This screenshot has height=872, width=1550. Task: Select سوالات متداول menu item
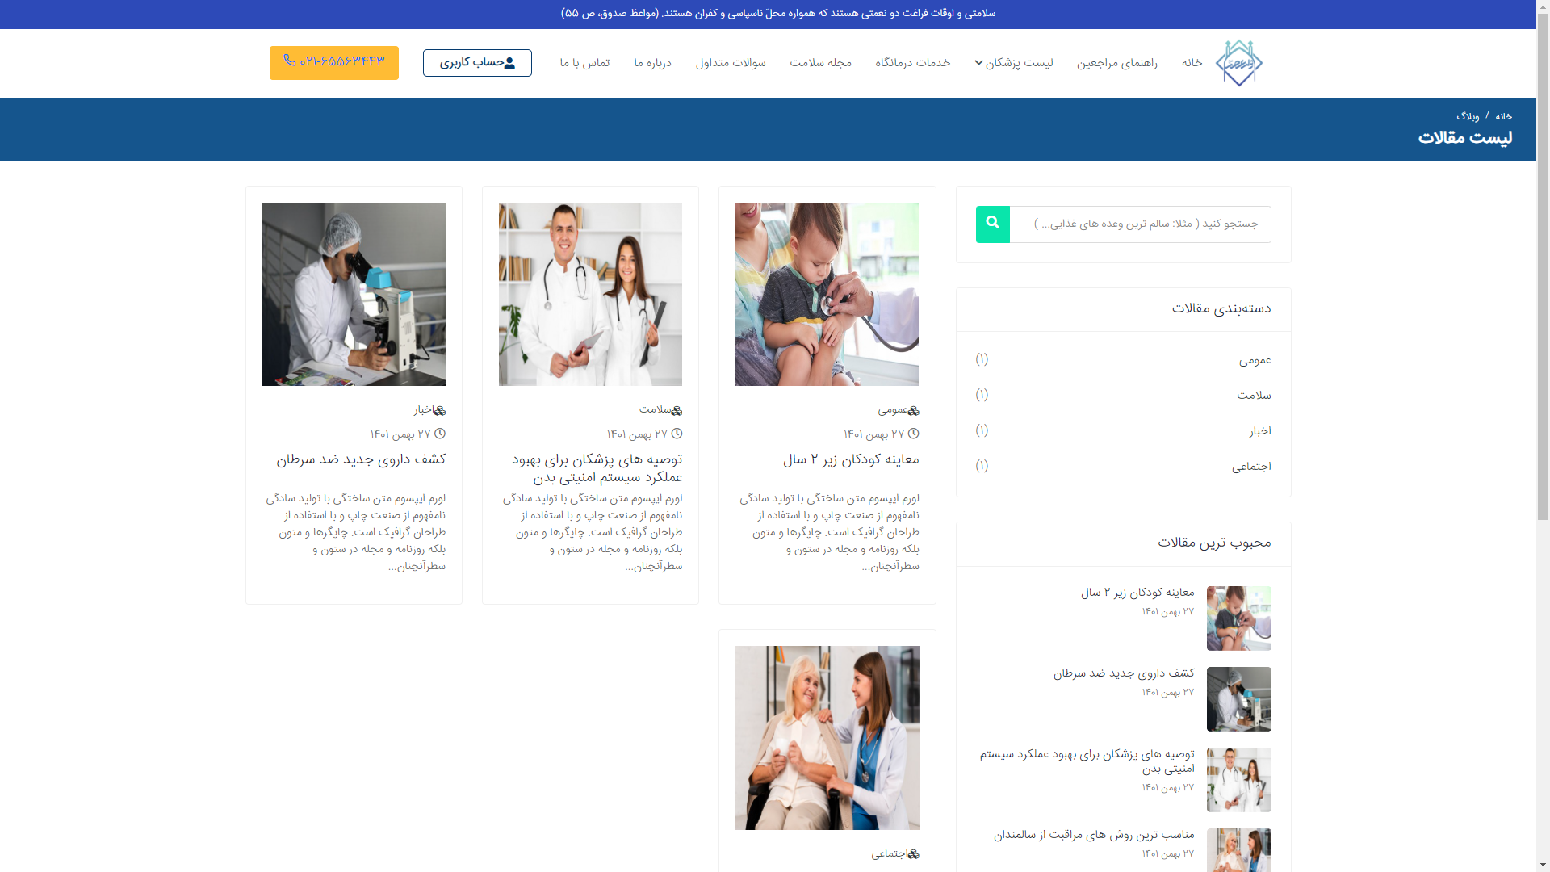(x=731, y=63)
